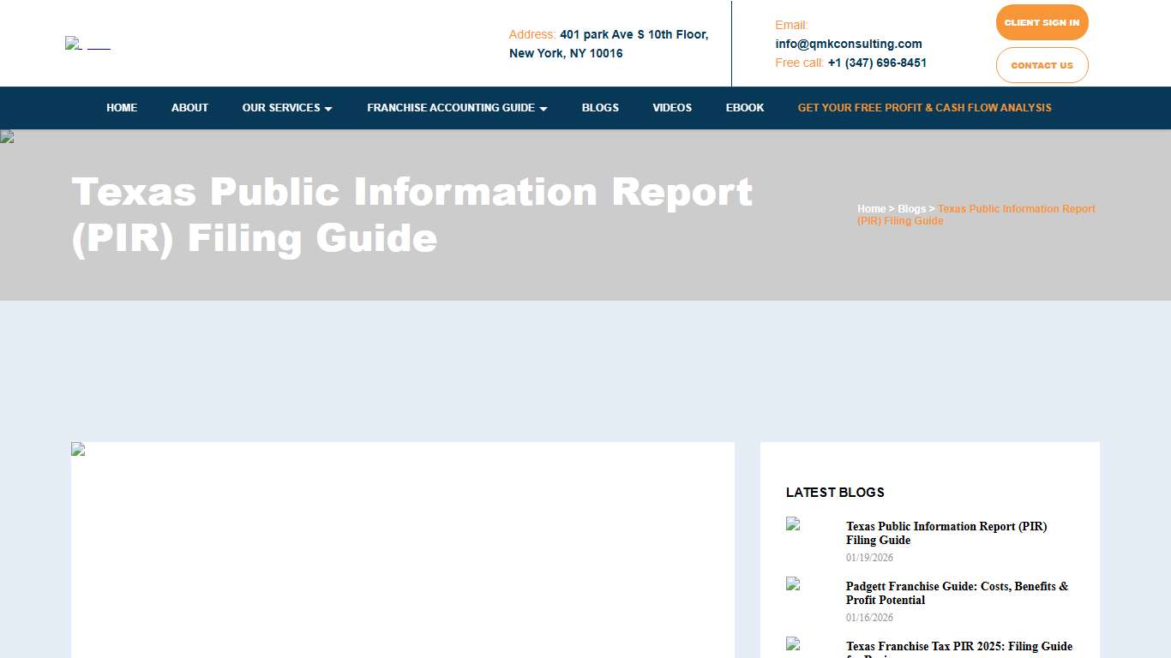1171x658 pixels.
Task: Click the info@qmkconsulting.com email link
Action: (x=849, y=44)
